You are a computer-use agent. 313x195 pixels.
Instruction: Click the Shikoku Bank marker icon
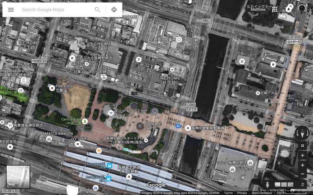tap(23, 81)
